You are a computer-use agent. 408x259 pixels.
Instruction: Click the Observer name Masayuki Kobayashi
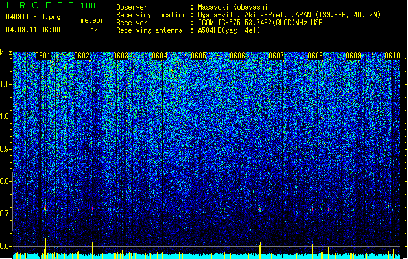click(233, 7)
